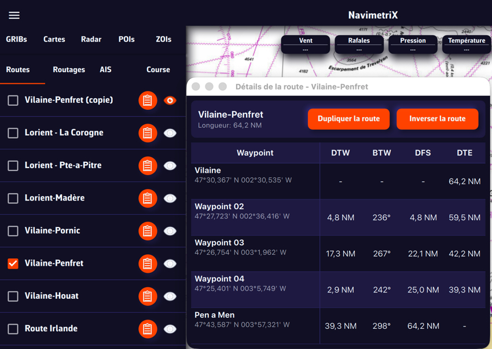
Task: Check the Route Irlande checkbox
Action: pos(13,329)
